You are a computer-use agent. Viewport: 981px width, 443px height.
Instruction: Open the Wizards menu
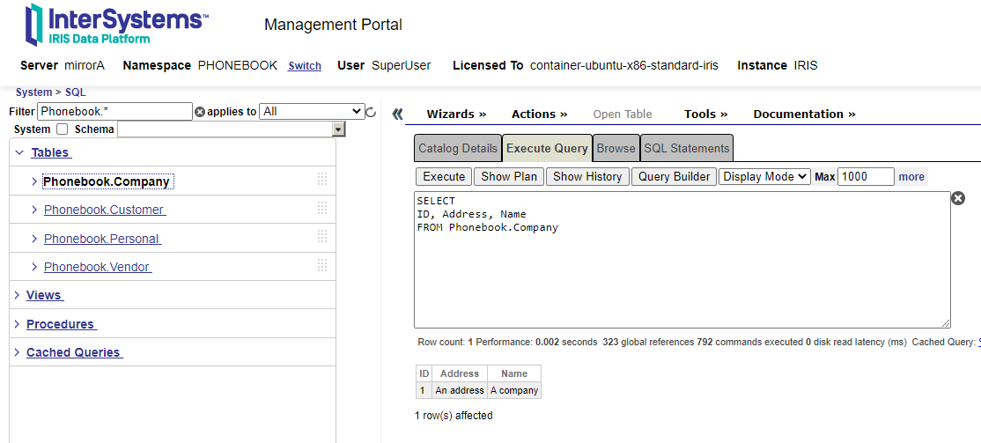(x=456, y=114)
